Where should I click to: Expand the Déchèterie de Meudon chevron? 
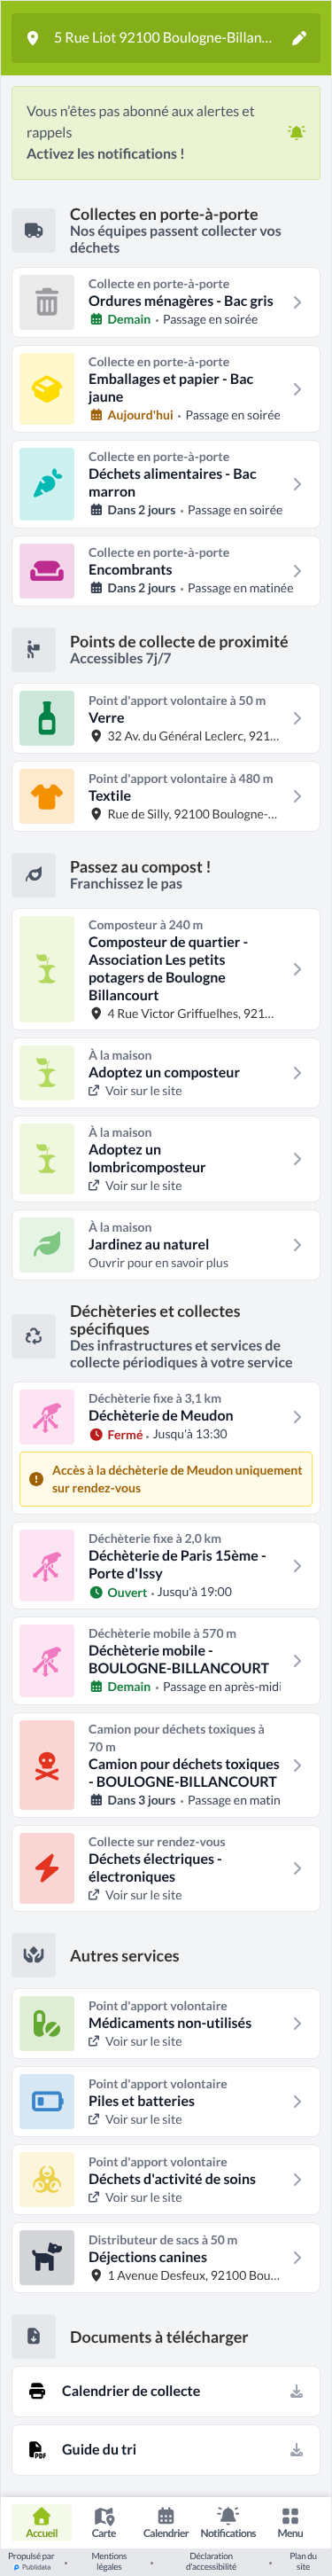[297, 1417]
